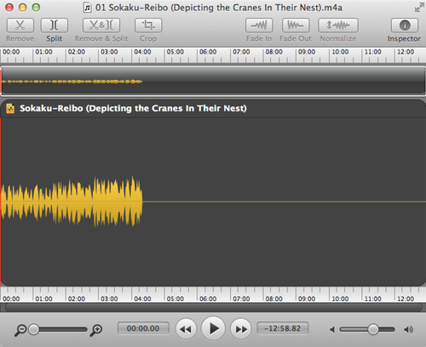Click the volume slider knob

[x=373, y=329]
